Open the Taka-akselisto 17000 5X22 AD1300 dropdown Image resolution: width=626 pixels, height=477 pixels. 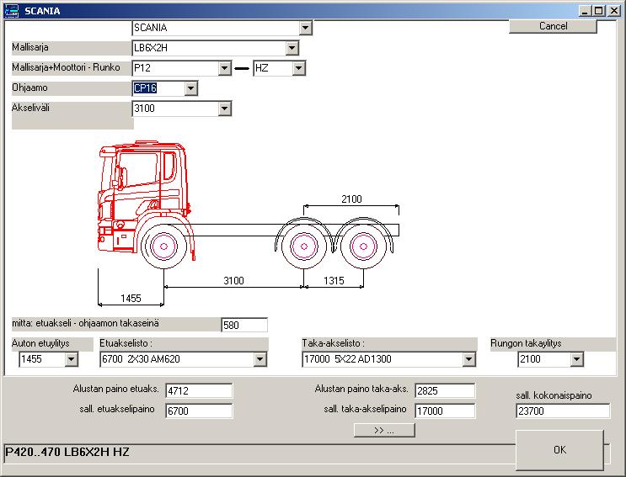[469, 359]
